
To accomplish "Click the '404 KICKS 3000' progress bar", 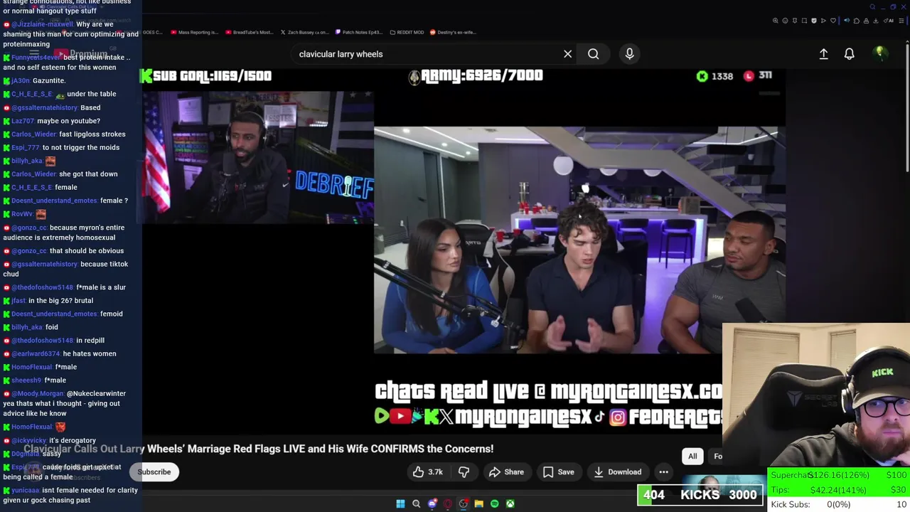I will click(700, 495).
